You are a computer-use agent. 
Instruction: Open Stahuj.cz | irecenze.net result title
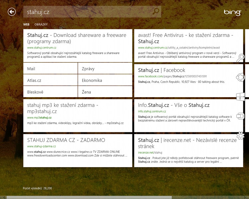click(187, 143)
